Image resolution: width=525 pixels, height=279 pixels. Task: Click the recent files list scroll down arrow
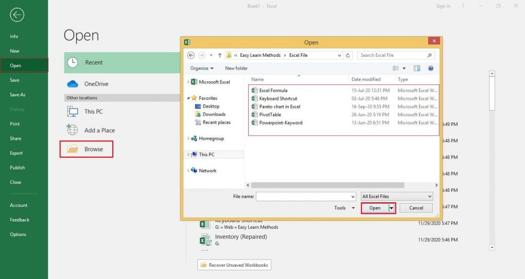pos(492,248)
